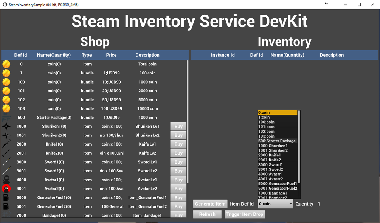The image size is (380, 223).
Task: Buy the Sword2 item
Action: pos(178,171)
